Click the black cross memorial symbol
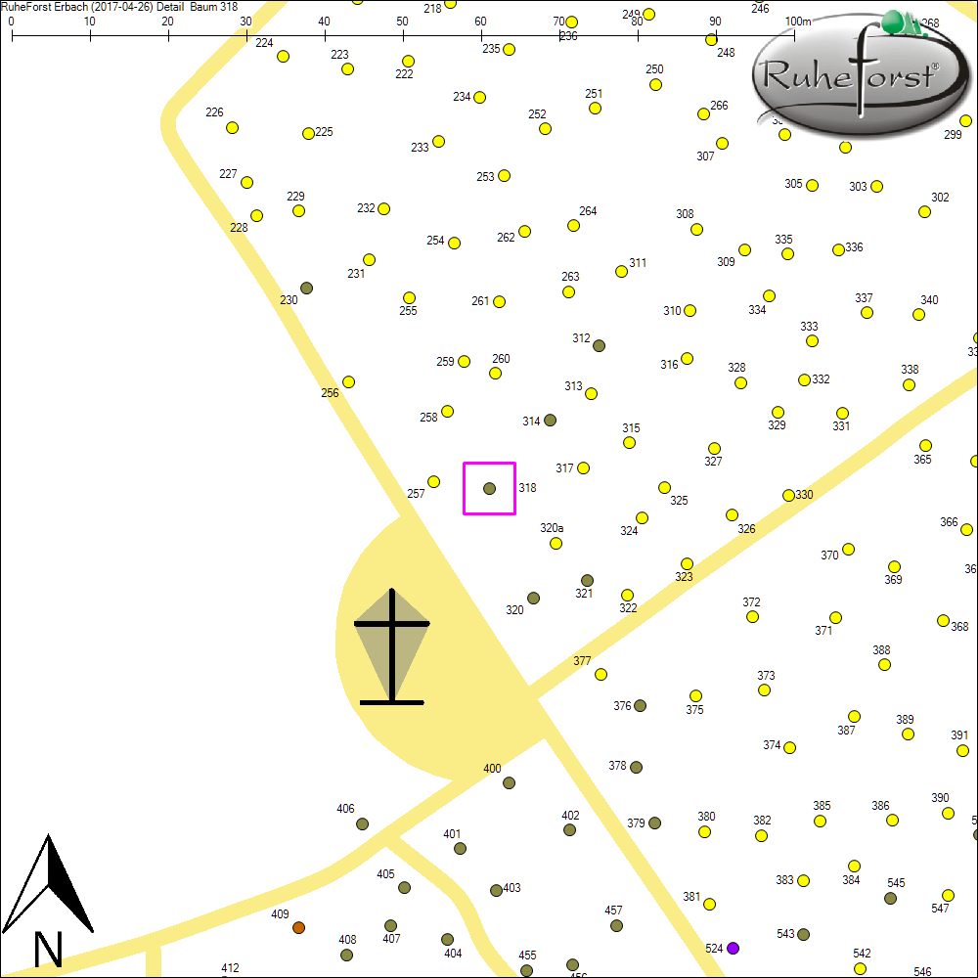Viewport: 978px width, 978px height. [391, 646]
